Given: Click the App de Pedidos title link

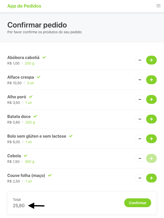Looking at the screenshot, I should point(24,6).
